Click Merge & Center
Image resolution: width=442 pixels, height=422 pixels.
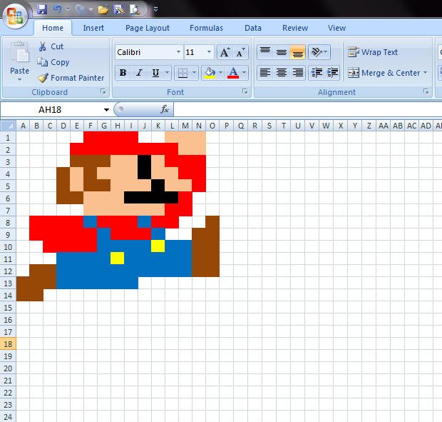384,73
